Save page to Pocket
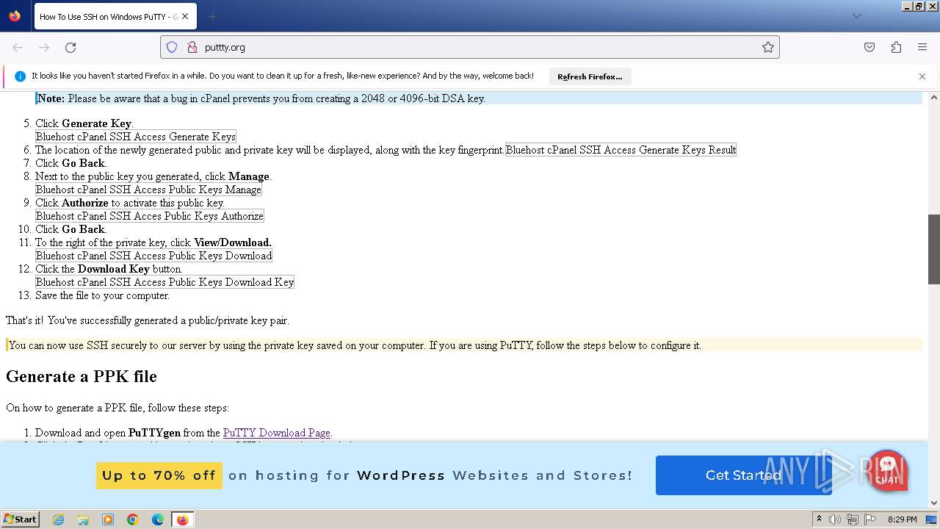The width and height of the screenshot is (940, 529). 869,47
